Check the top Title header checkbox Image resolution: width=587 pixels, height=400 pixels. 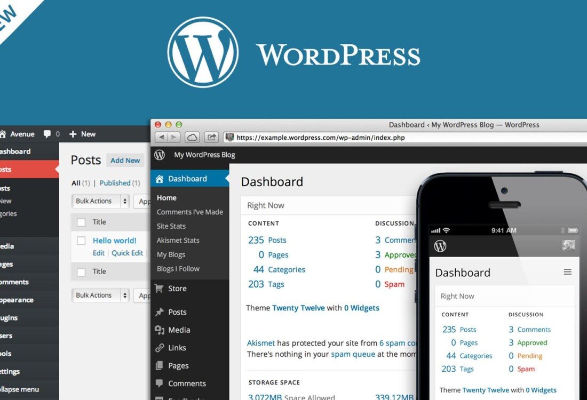coord(81,222)
